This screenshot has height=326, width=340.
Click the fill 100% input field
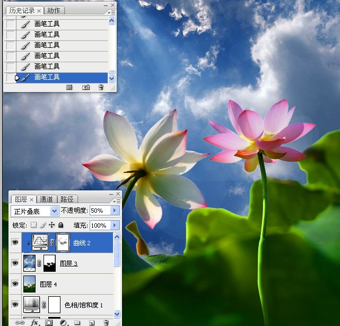[100, 225]
